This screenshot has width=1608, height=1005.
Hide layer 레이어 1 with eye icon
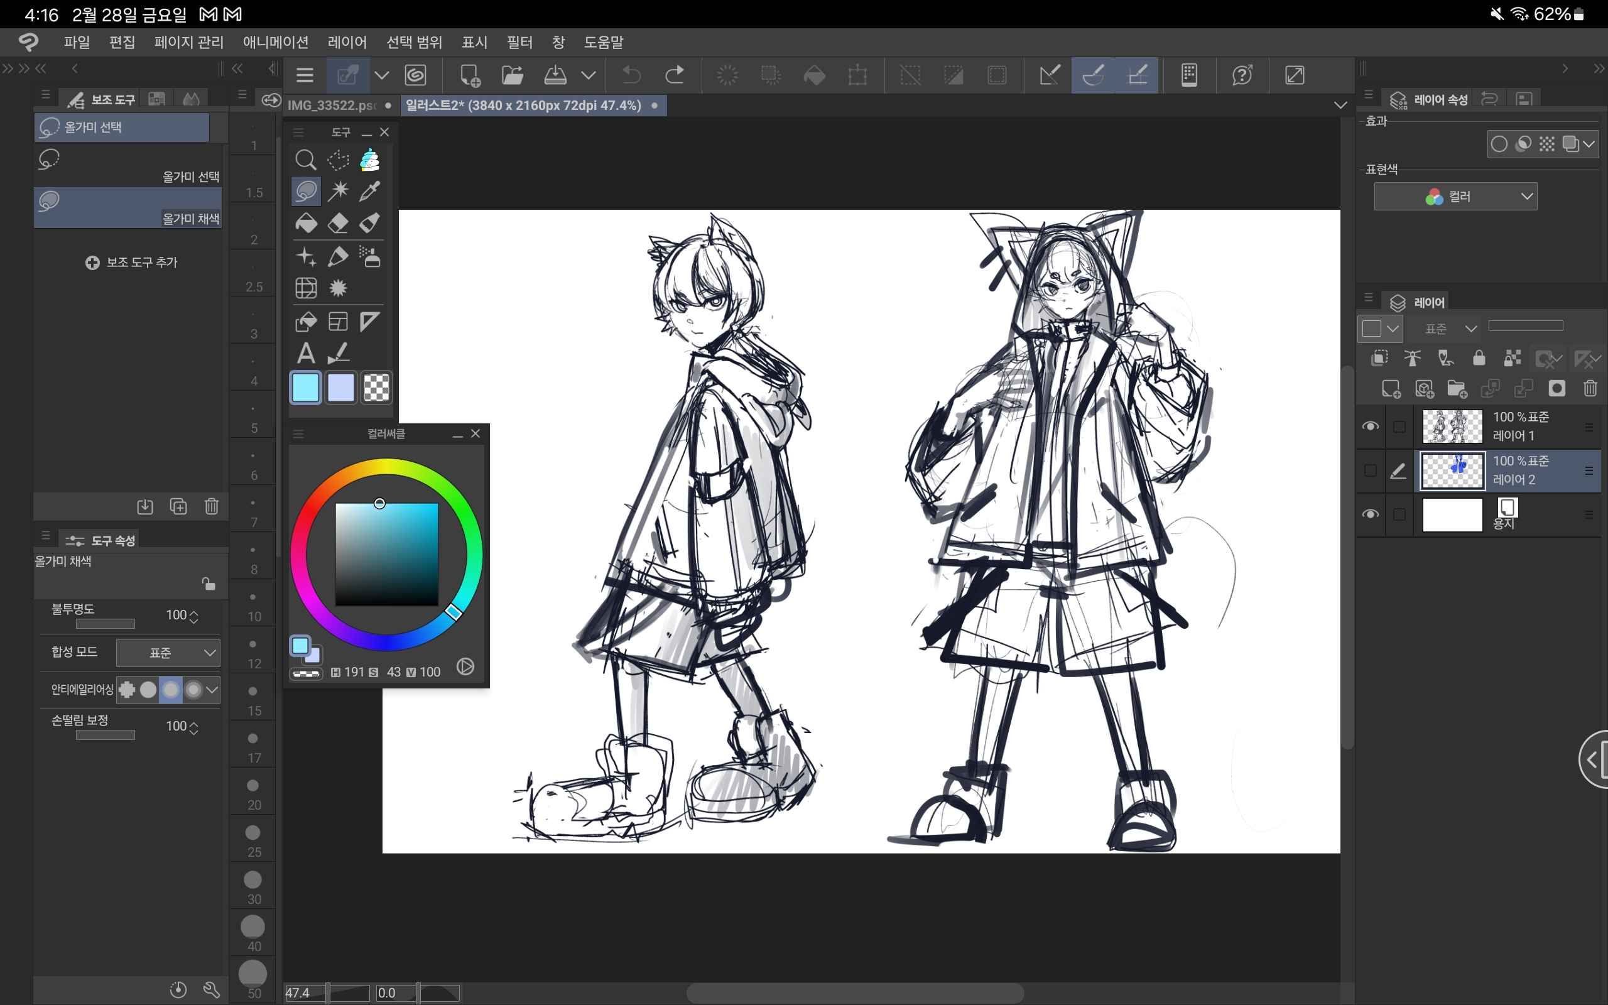point(1370,426)
